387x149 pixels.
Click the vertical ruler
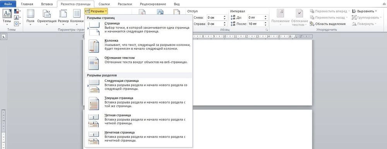pyautogui.click(x=4, y=129)
